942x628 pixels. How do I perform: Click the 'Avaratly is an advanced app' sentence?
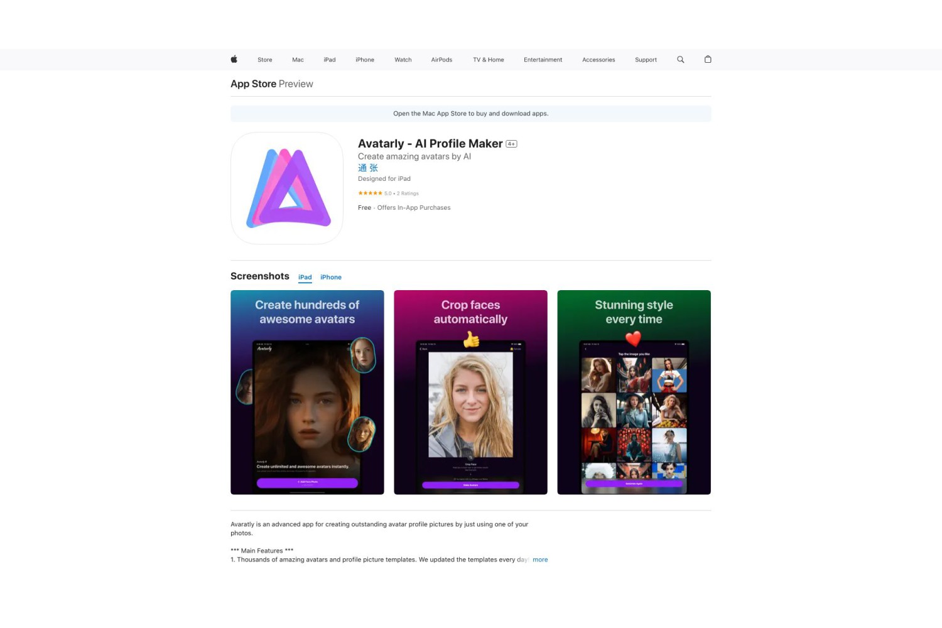379,529
